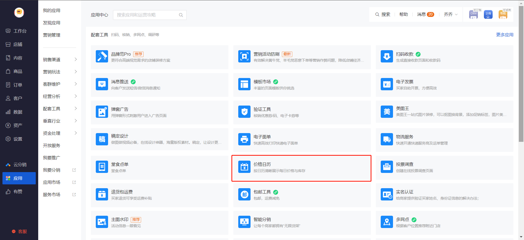Open the 美图王 icon
The image size is (524, 240).
pyautogui.click(x=387, y=112)
